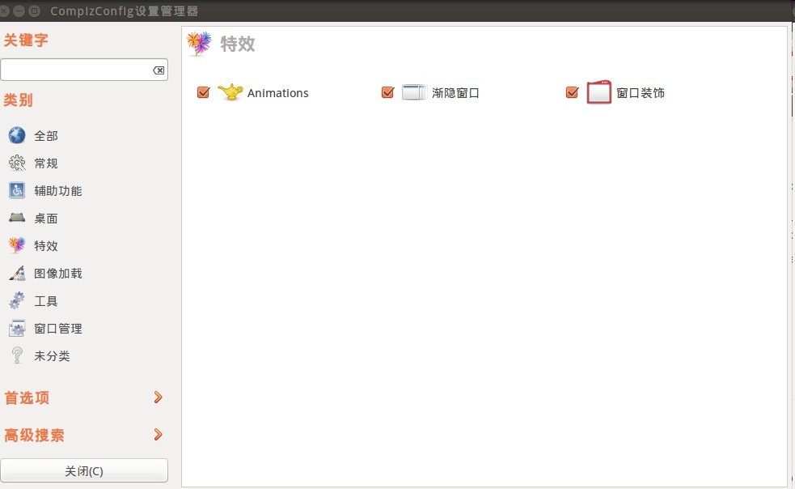Choose the 桌面 category label
The height and width of the screenshot is (489, 795).
[x=46, y=219]
